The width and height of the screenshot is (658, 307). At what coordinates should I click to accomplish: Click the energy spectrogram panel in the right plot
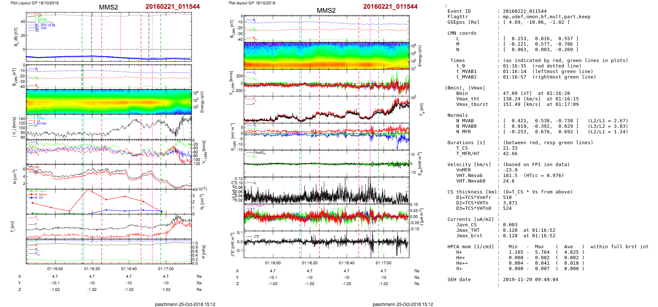pyautogui.click(x=326, y=56)
